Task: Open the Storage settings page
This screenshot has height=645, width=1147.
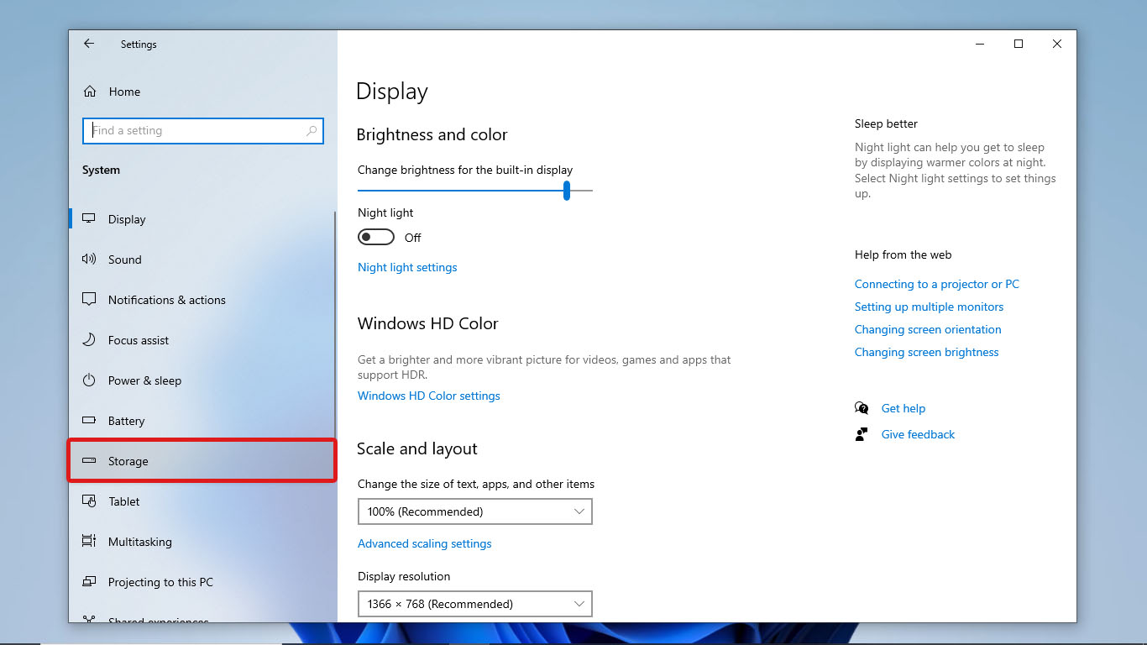Action: point(202,461)
